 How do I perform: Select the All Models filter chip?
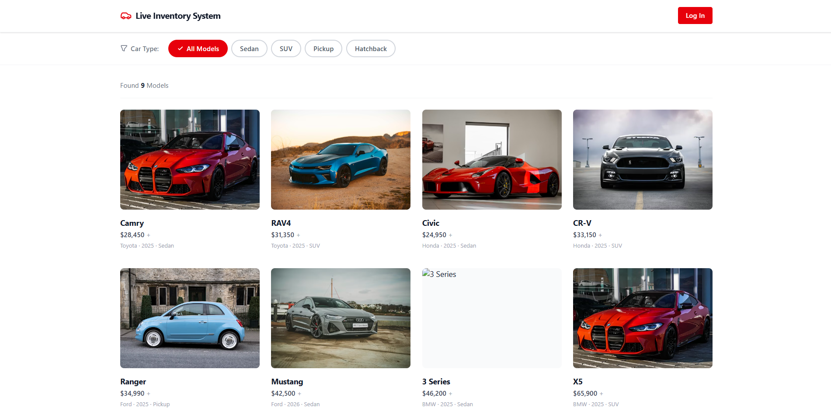[x=198, y=48]
